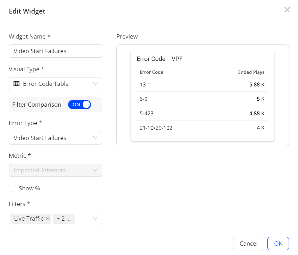Remove the Live Traffic filter tag
This screenshot has width=298, height=255.
47,219
